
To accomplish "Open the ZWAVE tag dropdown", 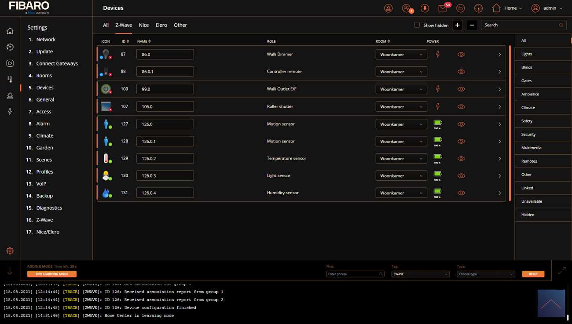I will [420, 274].
